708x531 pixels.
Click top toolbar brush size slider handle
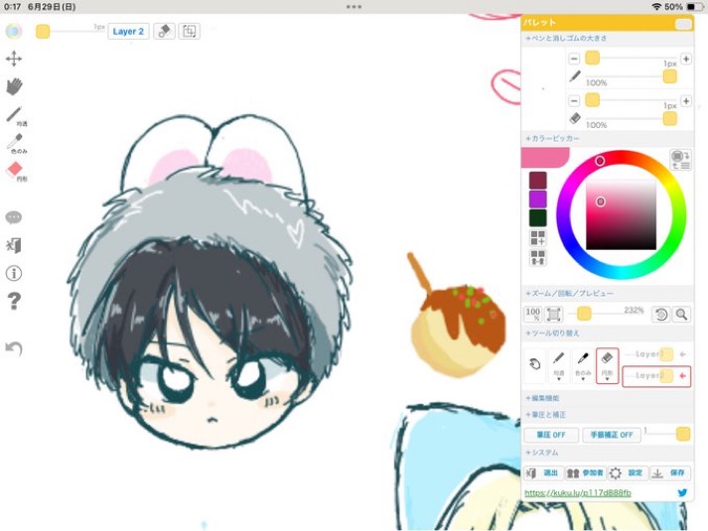[x=43, y=32]
